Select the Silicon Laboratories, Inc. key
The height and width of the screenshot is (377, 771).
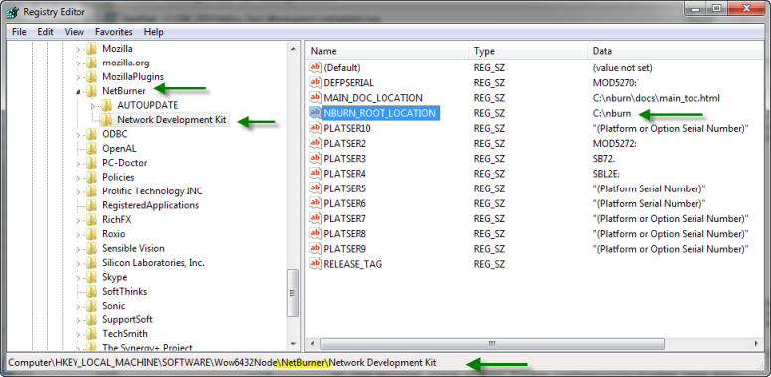pyautogui.click(x=153, y=263)
